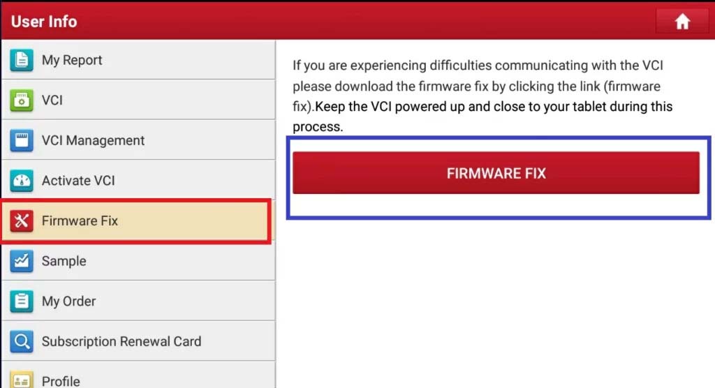
Task: Click the Firmware Fix wrench icon
Action: pyautogui.click(x=22, y=221)
